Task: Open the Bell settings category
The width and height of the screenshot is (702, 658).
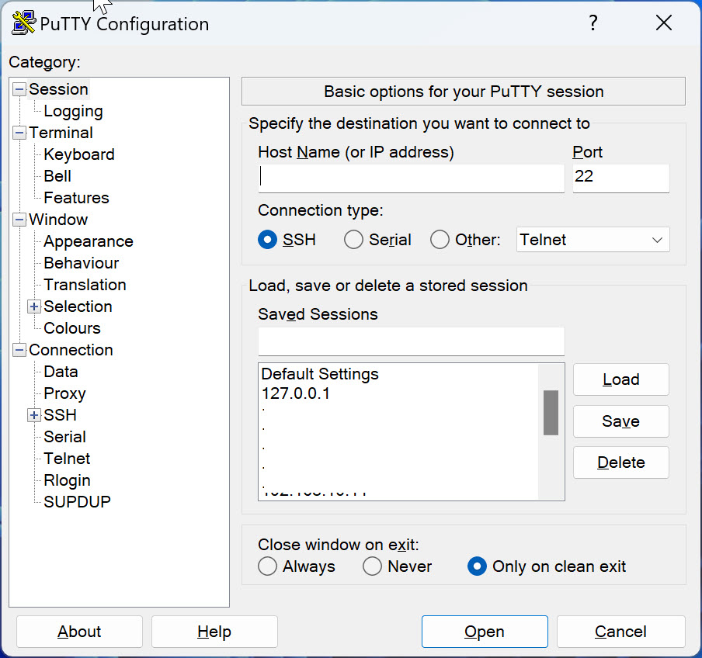Action: tap(57, 176)
